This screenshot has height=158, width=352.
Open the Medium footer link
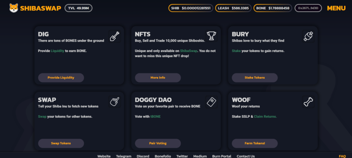(200, 156)
